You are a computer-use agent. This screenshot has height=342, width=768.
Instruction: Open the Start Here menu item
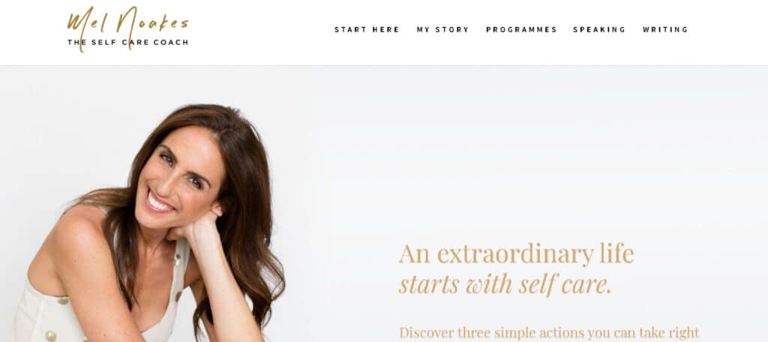[x=367, y=29]
